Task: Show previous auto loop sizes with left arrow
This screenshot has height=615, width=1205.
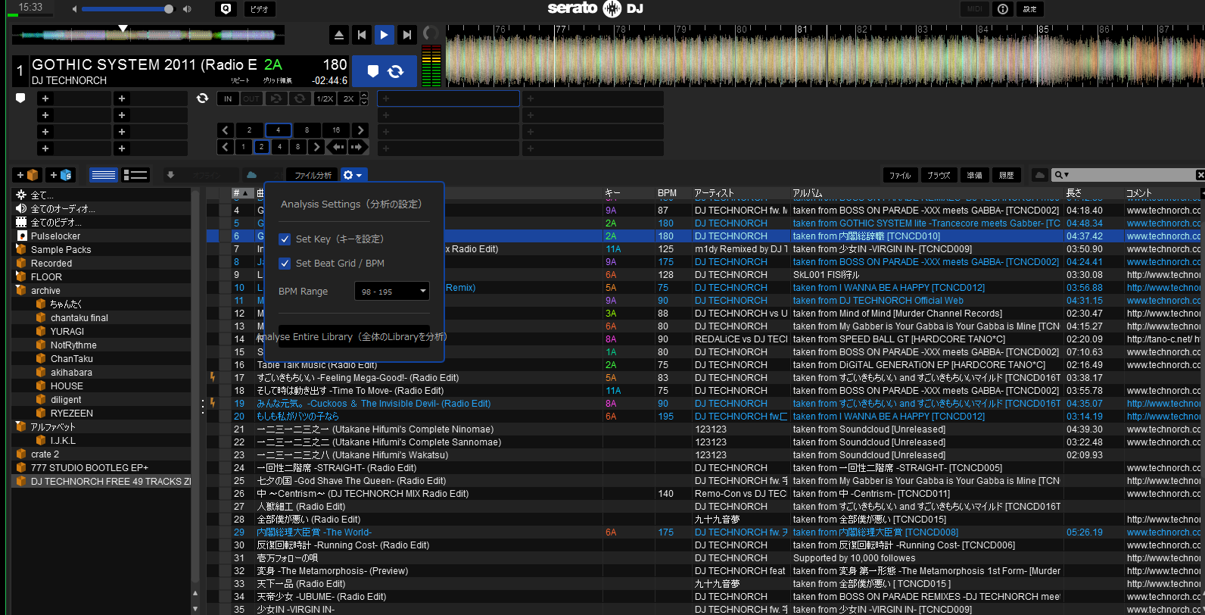Action: [225, 130]
